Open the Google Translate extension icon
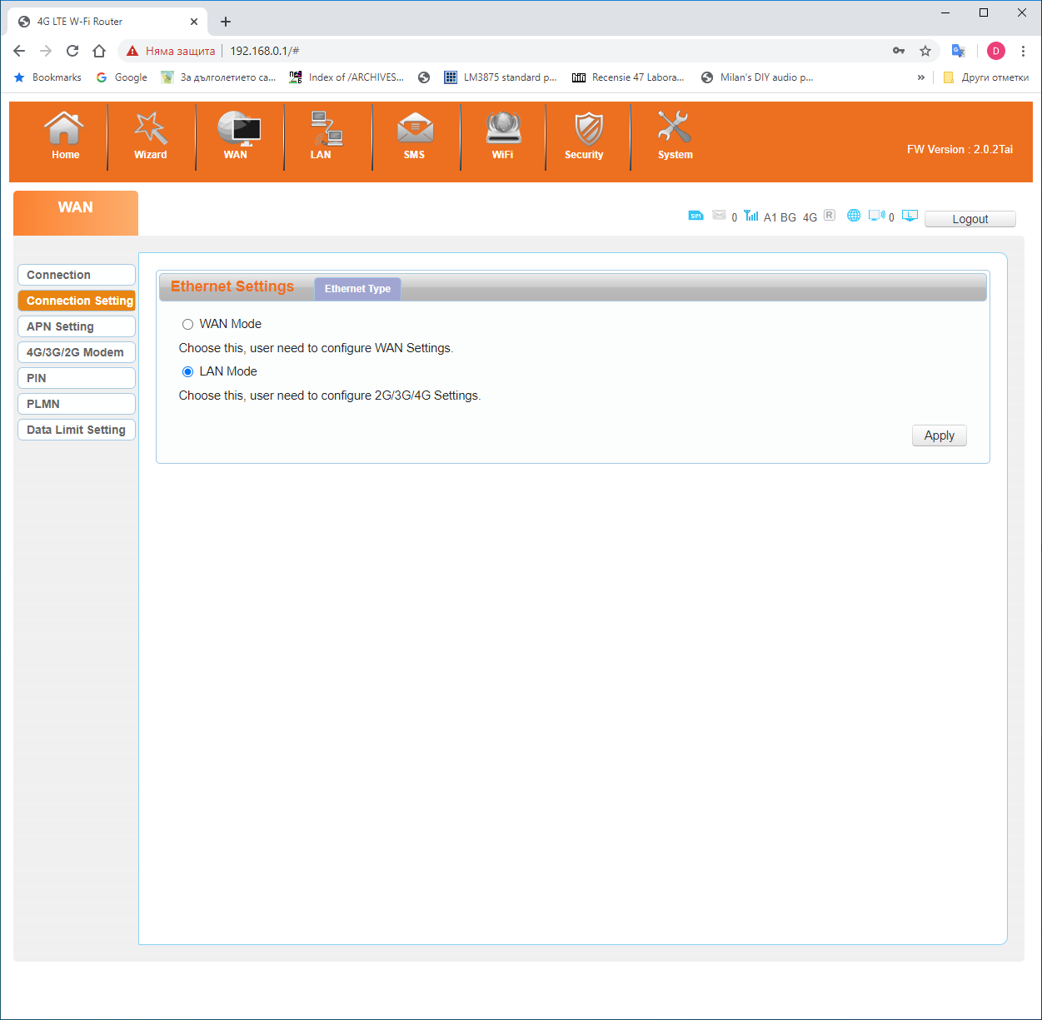The height and width of the screenshot is (1020, 1042). [959, 51]
